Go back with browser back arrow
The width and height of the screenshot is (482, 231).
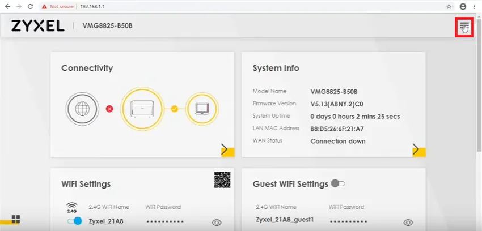click(8, 6)
